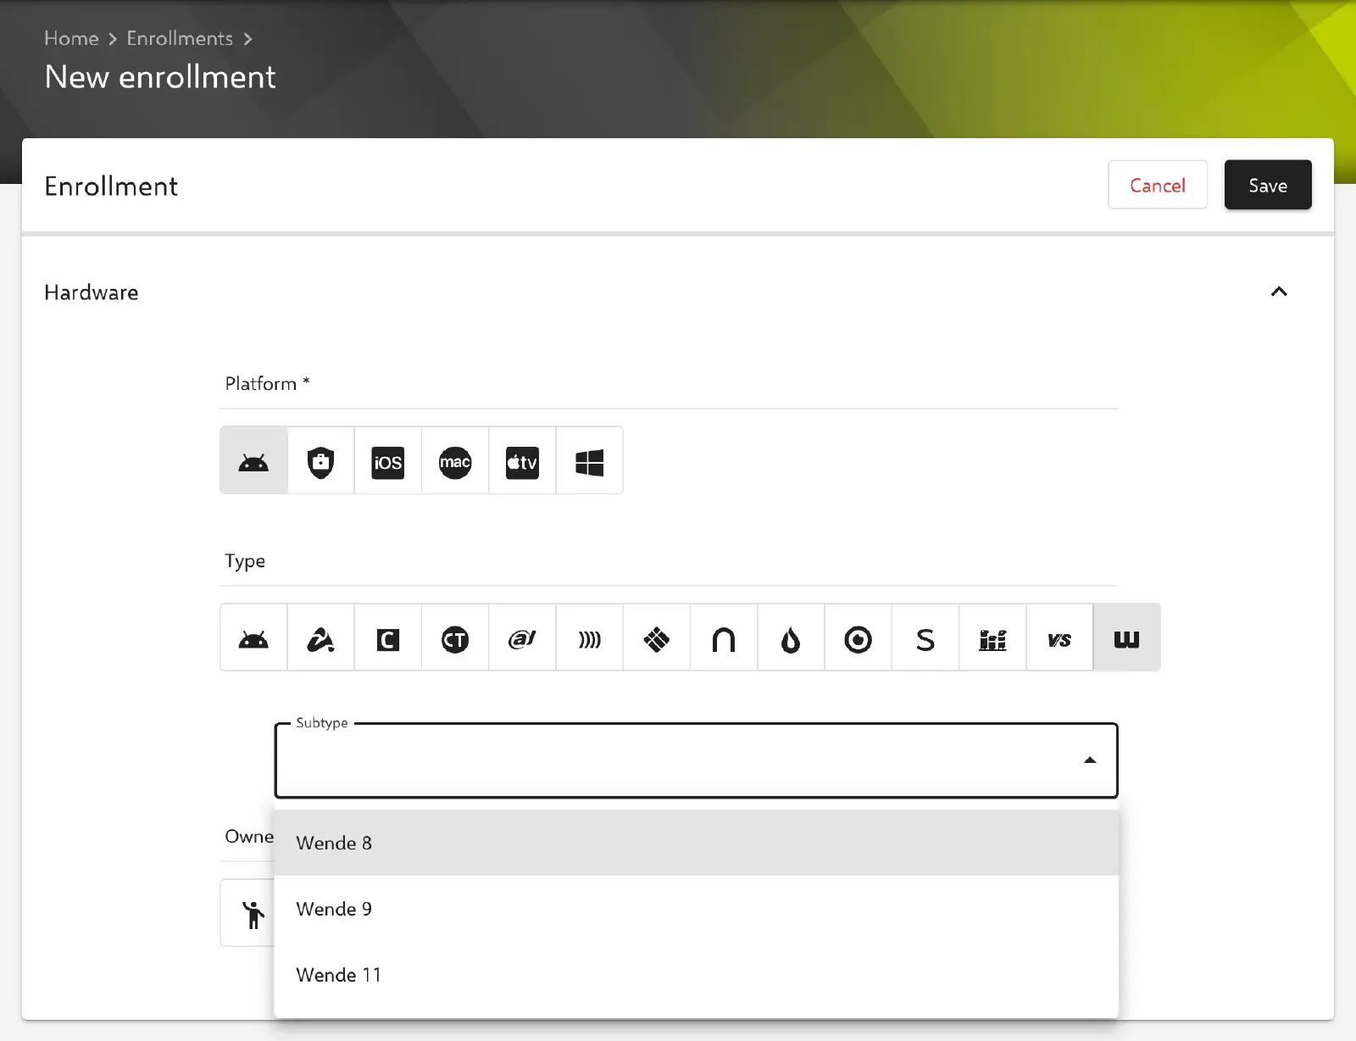Choose Wende 8 from the Subtype list

pyautogui.click(x=697, y=843)
